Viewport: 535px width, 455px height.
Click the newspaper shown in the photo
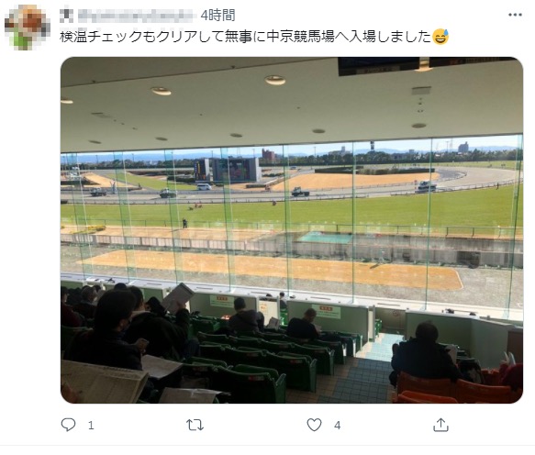104,382
